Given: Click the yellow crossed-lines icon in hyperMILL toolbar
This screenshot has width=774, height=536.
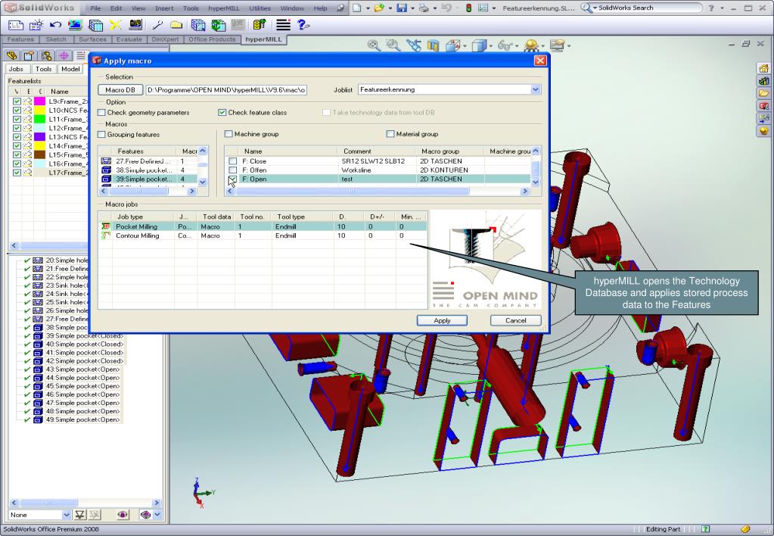Looking at the screenshot, I should [x=116, y=25].
